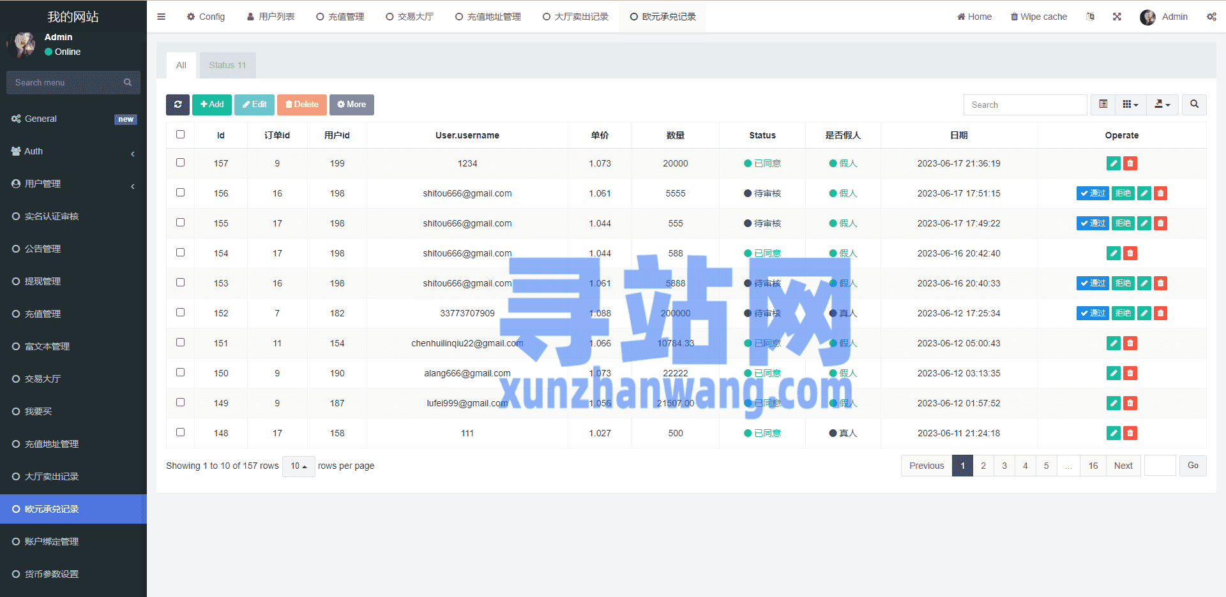Select the checkbox for row 154
The width and height of the screenshot is (1226, 597).
(180, 253)
